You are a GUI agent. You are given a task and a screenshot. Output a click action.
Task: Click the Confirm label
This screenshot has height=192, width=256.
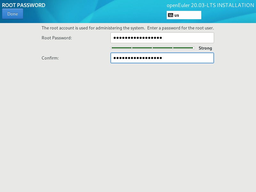tap(50, 58)
